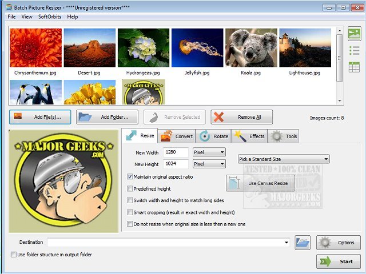Click Use Canvas Resize button

tap(260, 183)
